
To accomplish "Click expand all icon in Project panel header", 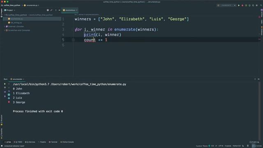I will (51, 10).
